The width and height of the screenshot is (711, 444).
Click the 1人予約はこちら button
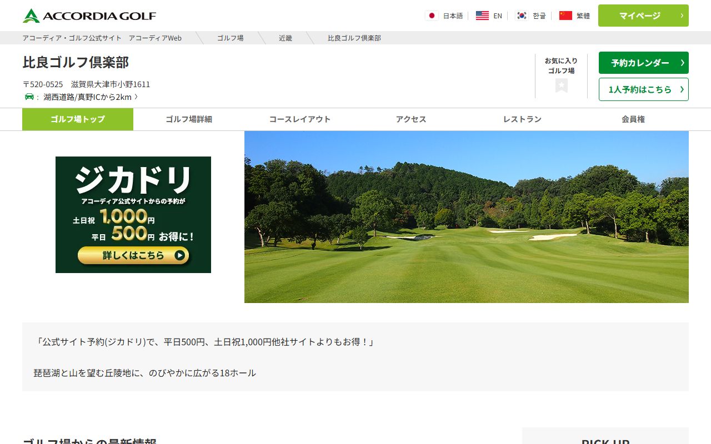(643, 89)
